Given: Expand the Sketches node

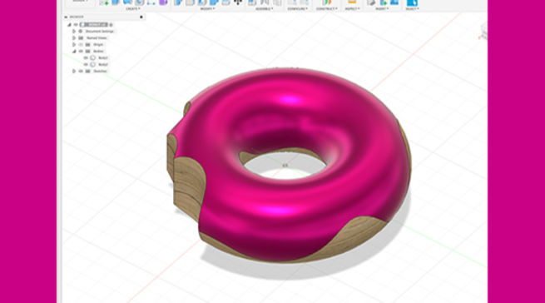Looking at the screenshot, I should (74, 71).
